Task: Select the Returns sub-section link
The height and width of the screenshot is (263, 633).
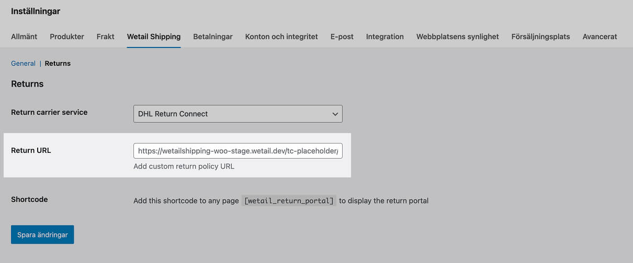Action: [58, 63]
